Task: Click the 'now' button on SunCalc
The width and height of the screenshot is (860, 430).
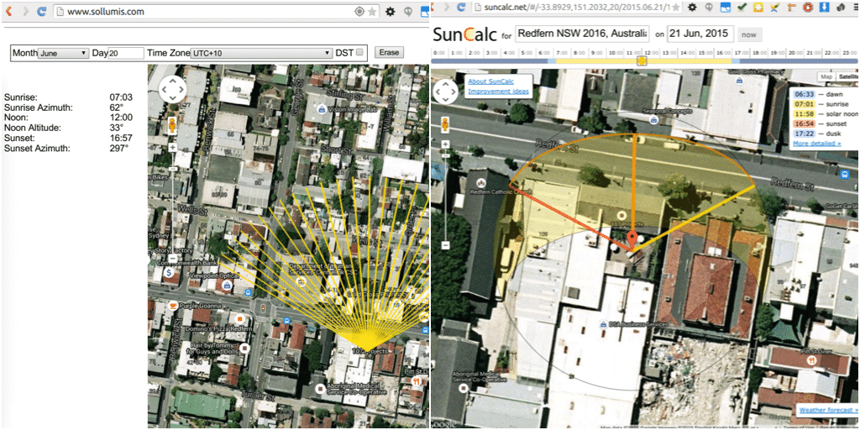Action: pos(749,34)
